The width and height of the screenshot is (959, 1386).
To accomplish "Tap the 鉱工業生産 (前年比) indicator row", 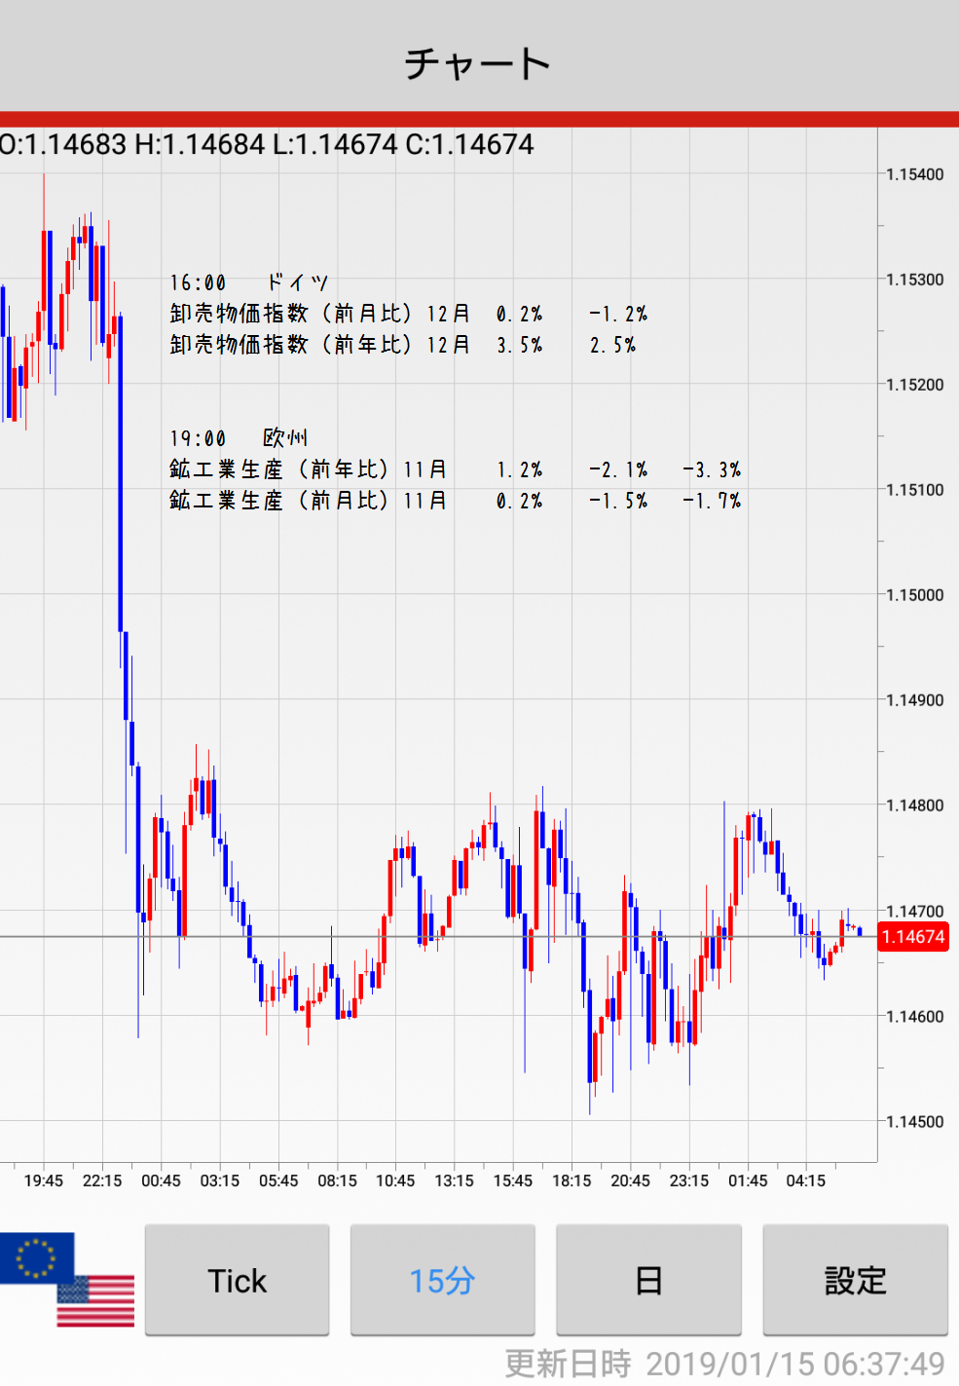I will point(455,469).
